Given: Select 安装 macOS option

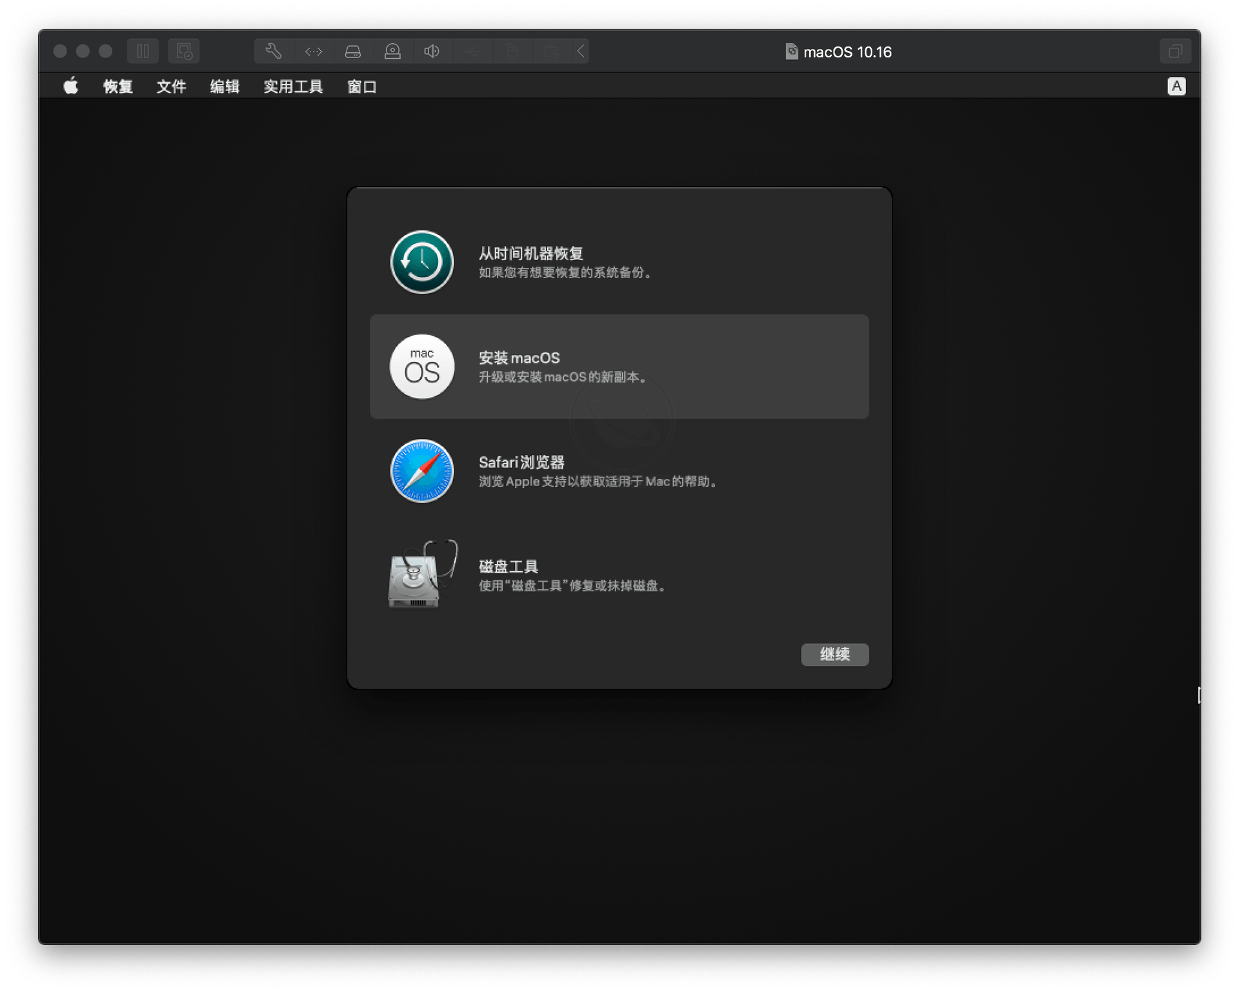Looking at the screenshot, I should tap(619, 367).
